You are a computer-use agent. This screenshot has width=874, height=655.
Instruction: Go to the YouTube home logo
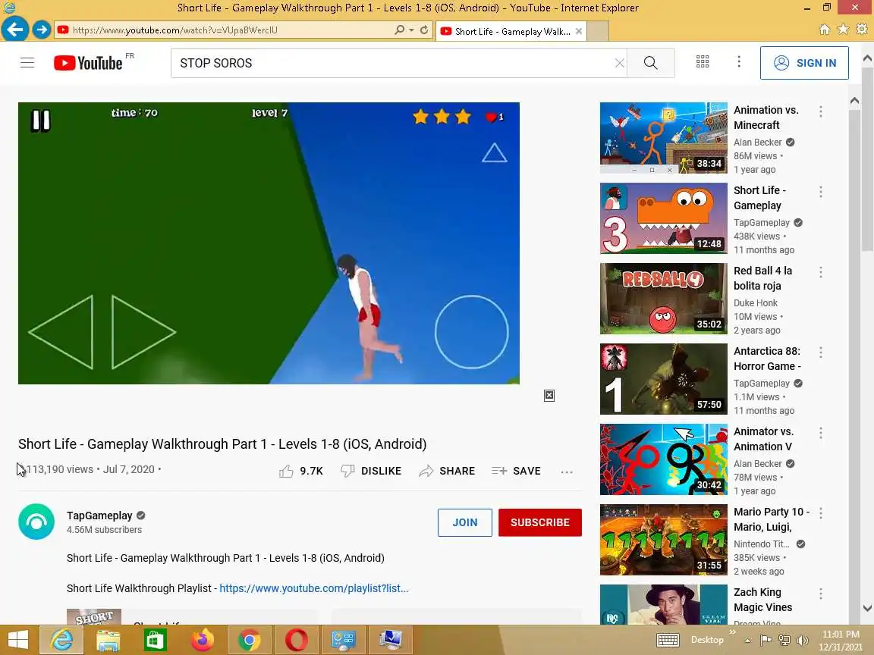point(88,63)
